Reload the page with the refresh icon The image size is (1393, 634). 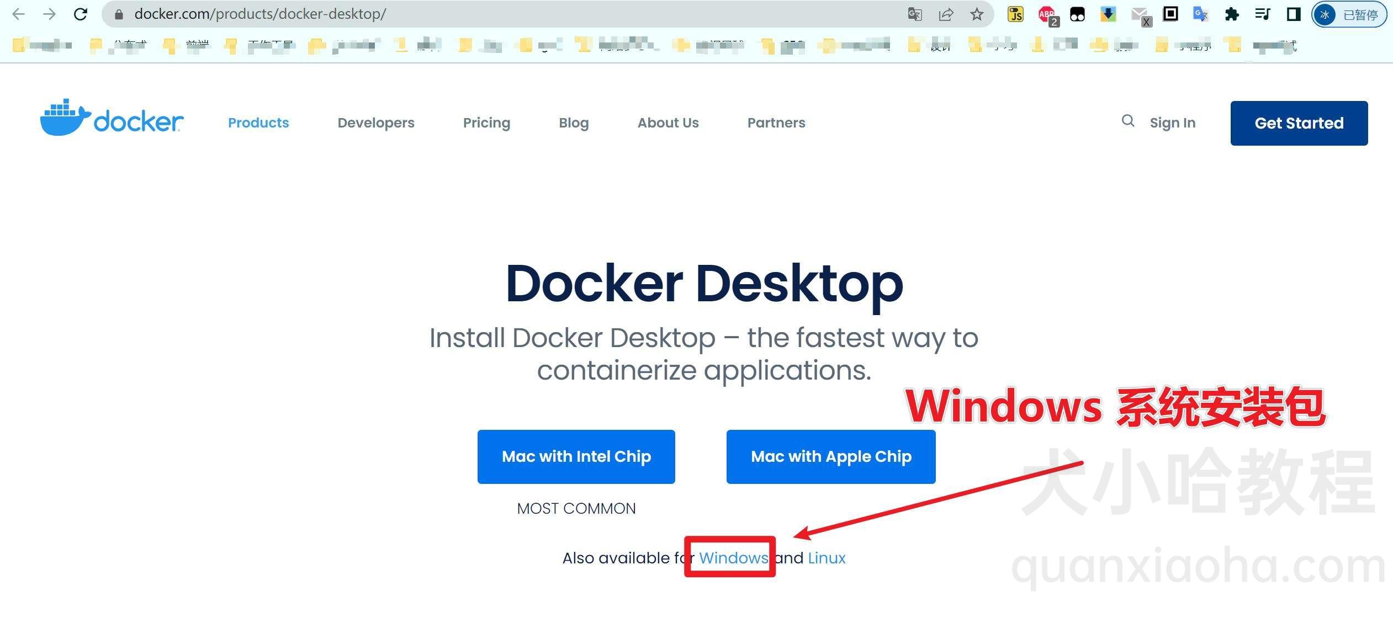(x=81, y=14)
